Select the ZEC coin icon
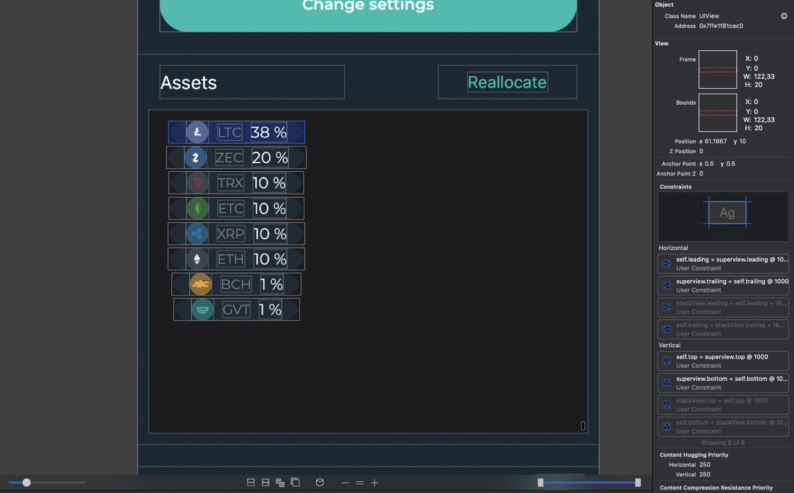This screenshot has width=794, height=493. tap(195, 158)
